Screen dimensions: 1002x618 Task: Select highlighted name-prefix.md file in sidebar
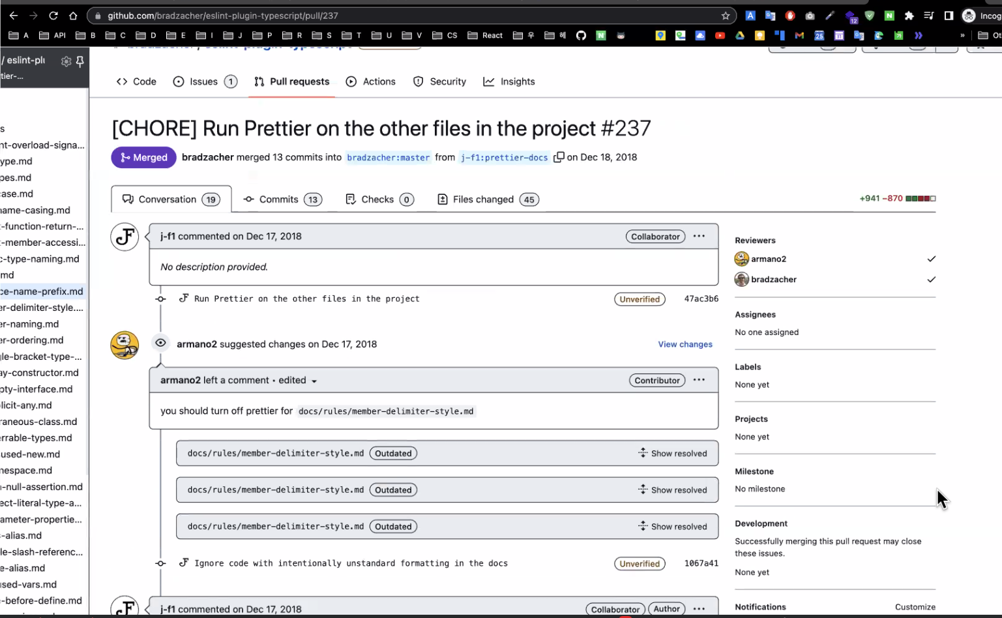click(x=43, y=291)
